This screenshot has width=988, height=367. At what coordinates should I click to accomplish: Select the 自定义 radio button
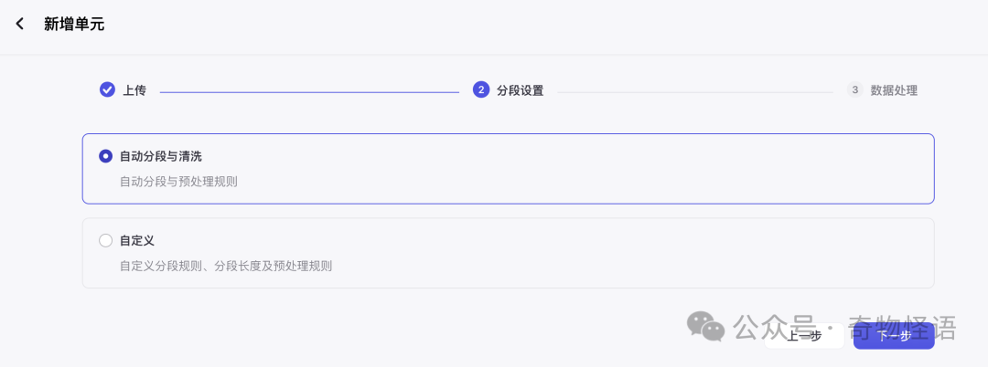[x=105, y=240]
